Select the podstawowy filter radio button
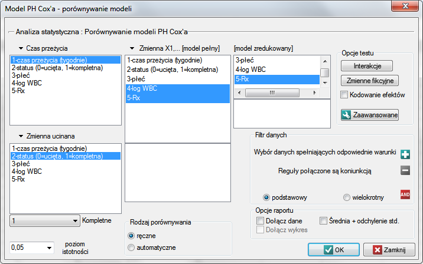Viewport: 423px width, 264px height. (x=266, y=197)
